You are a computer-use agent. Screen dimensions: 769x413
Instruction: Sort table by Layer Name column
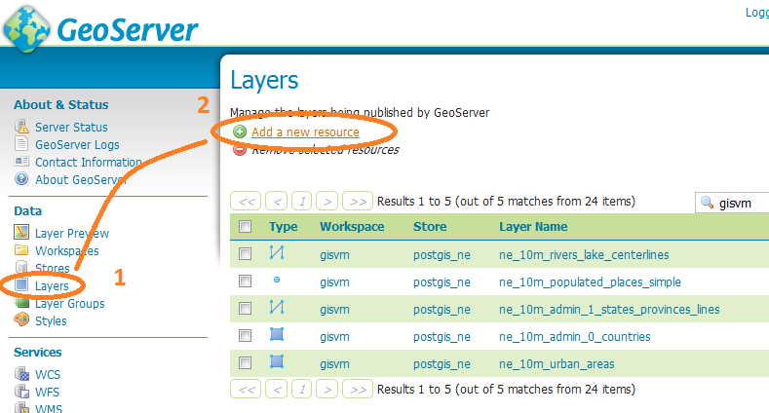pos(533,227)
